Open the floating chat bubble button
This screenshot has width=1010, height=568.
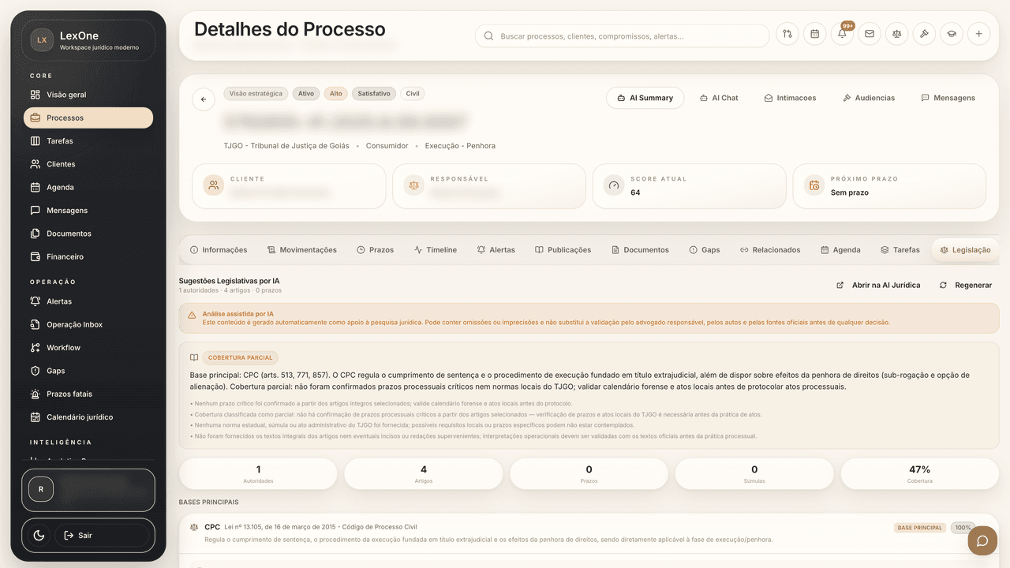pos(982,540)
